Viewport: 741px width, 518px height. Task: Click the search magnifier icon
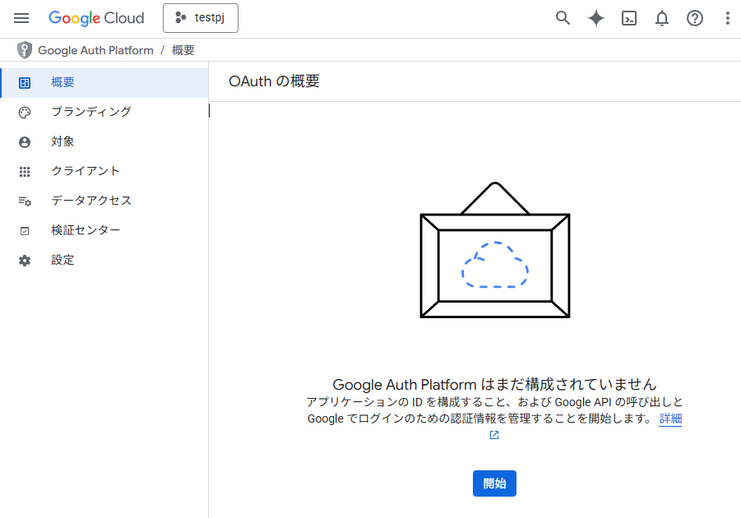pos(563,18)
